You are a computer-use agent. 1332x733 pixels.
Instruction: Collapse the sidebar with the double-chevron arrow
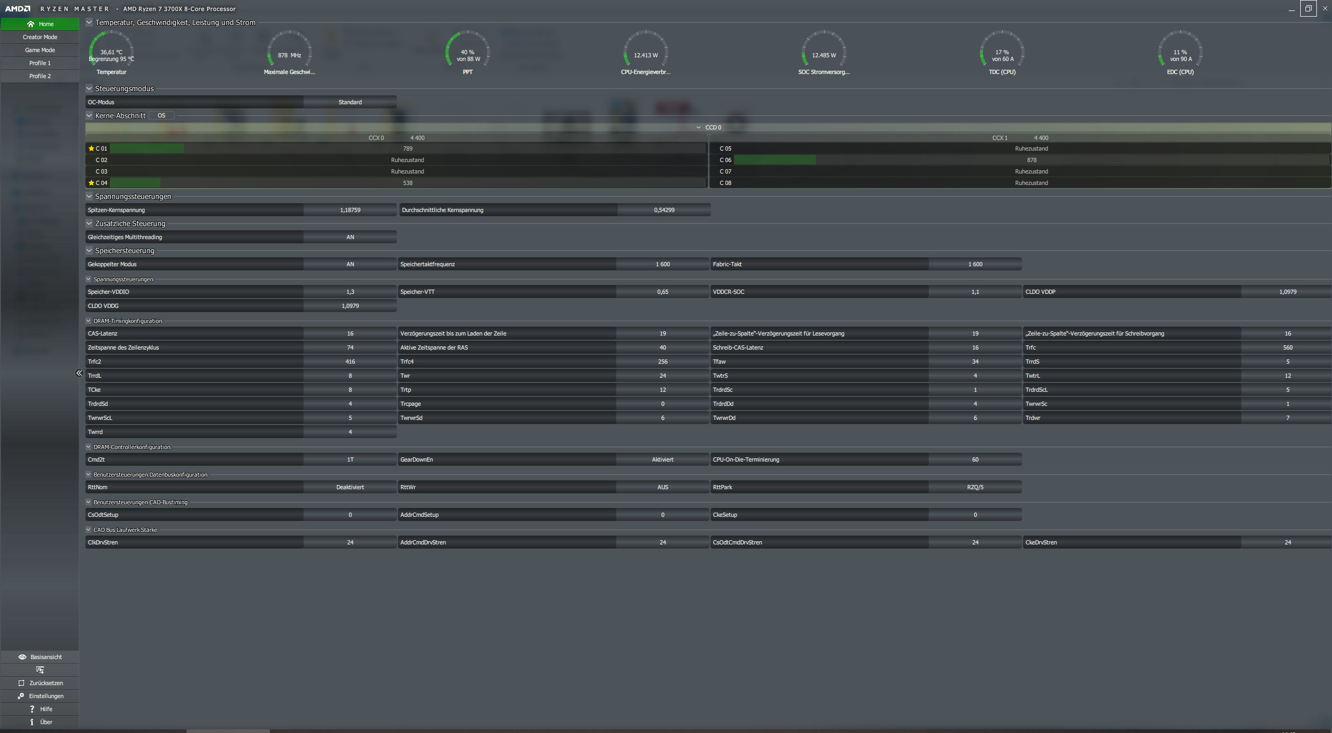point(79,373)
